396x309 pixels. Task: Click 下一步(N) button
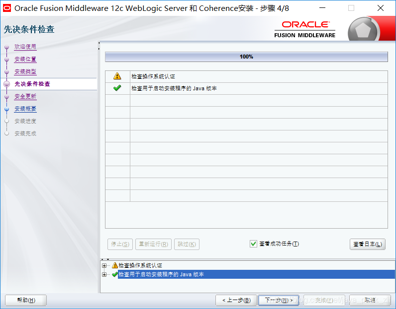coord(279,300)
